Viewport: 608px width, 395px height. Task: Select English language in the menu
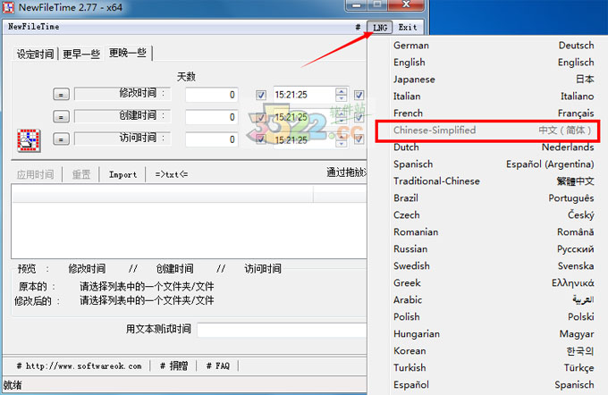pos(494,63)
